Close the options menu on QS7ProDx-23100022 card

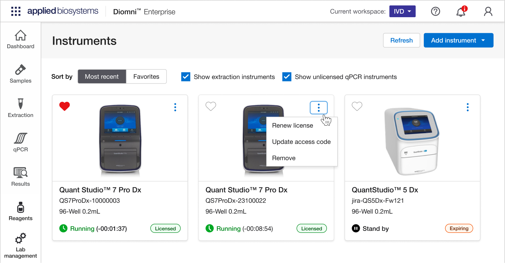pos(319,108)
